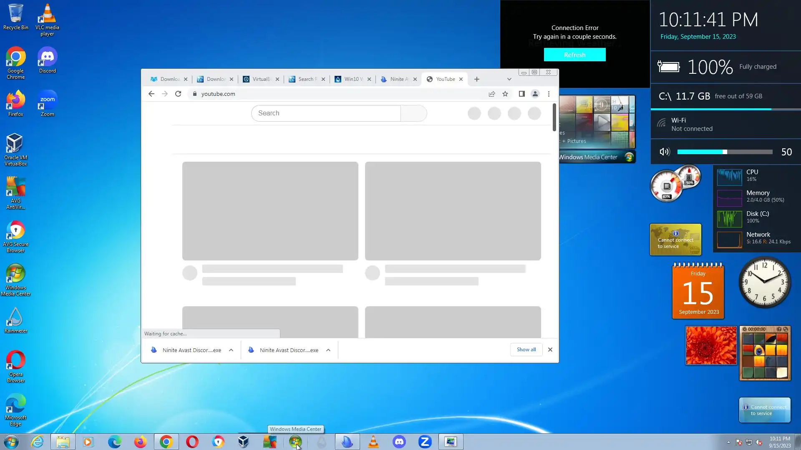801x450 pixels.
Task: Launch VLC from the taskbar
Action: [x=373, y=442]
